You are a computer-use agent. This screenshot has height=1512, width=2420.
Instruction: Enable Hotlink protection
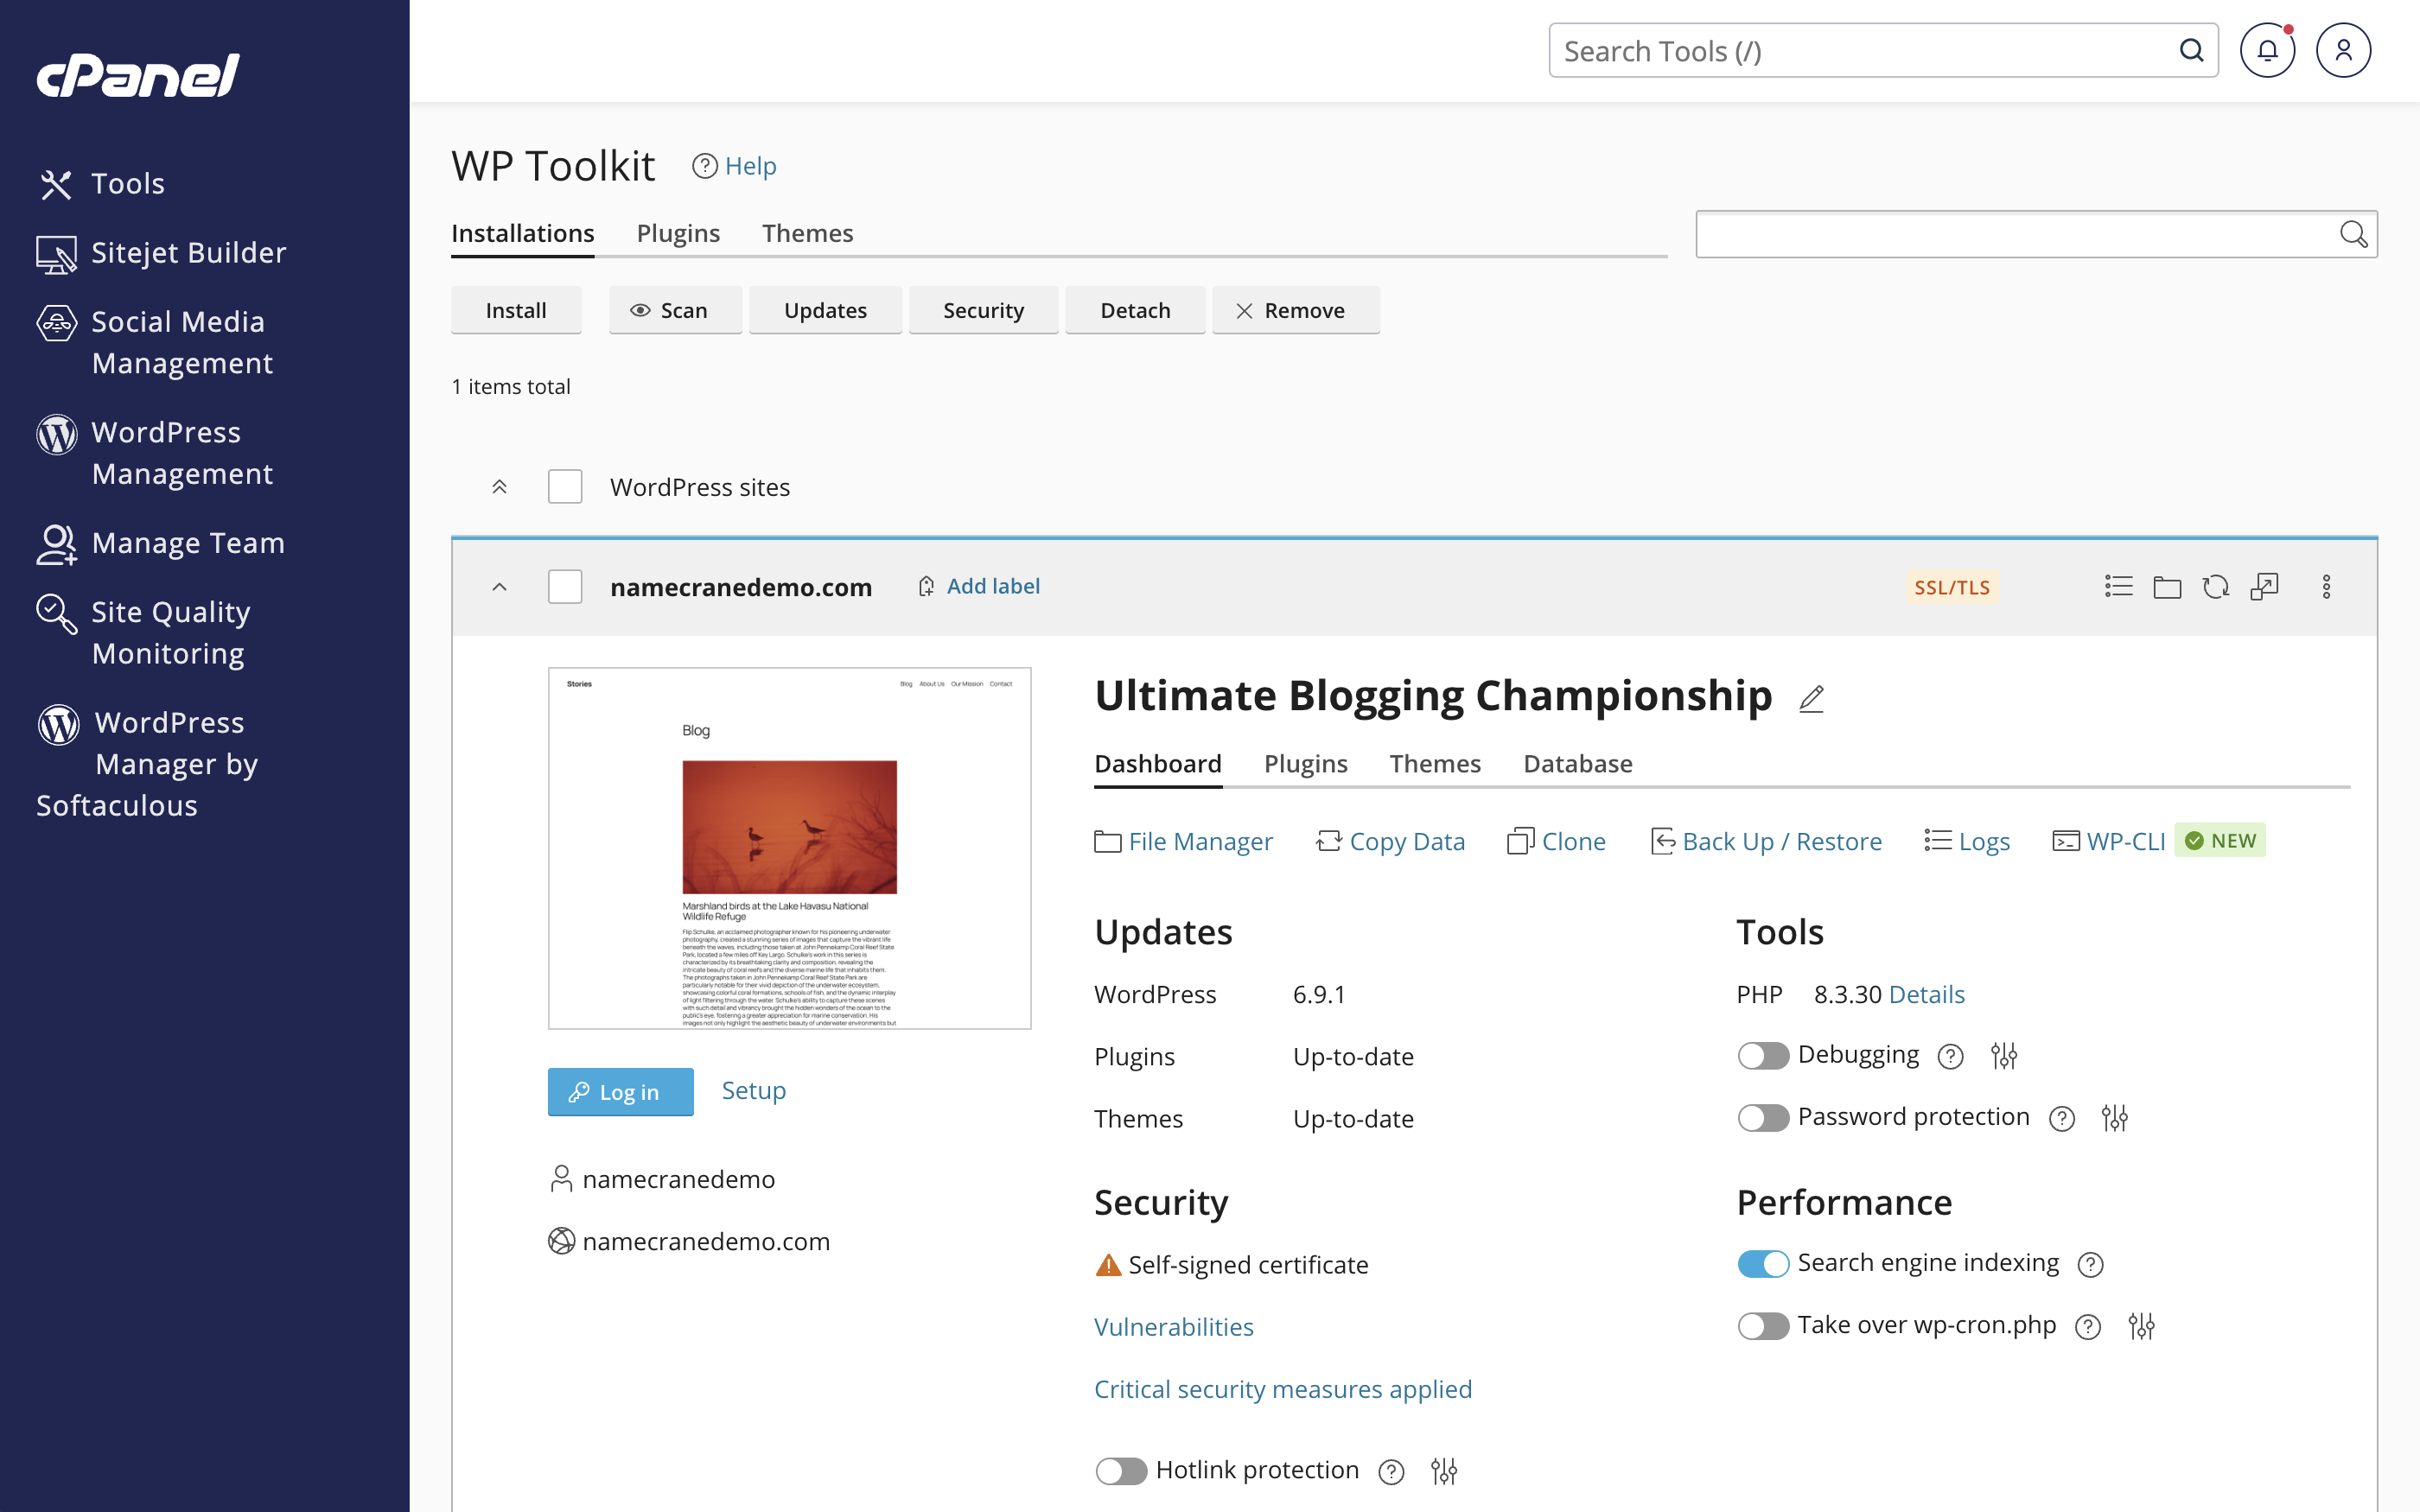coord(1120,1470)
